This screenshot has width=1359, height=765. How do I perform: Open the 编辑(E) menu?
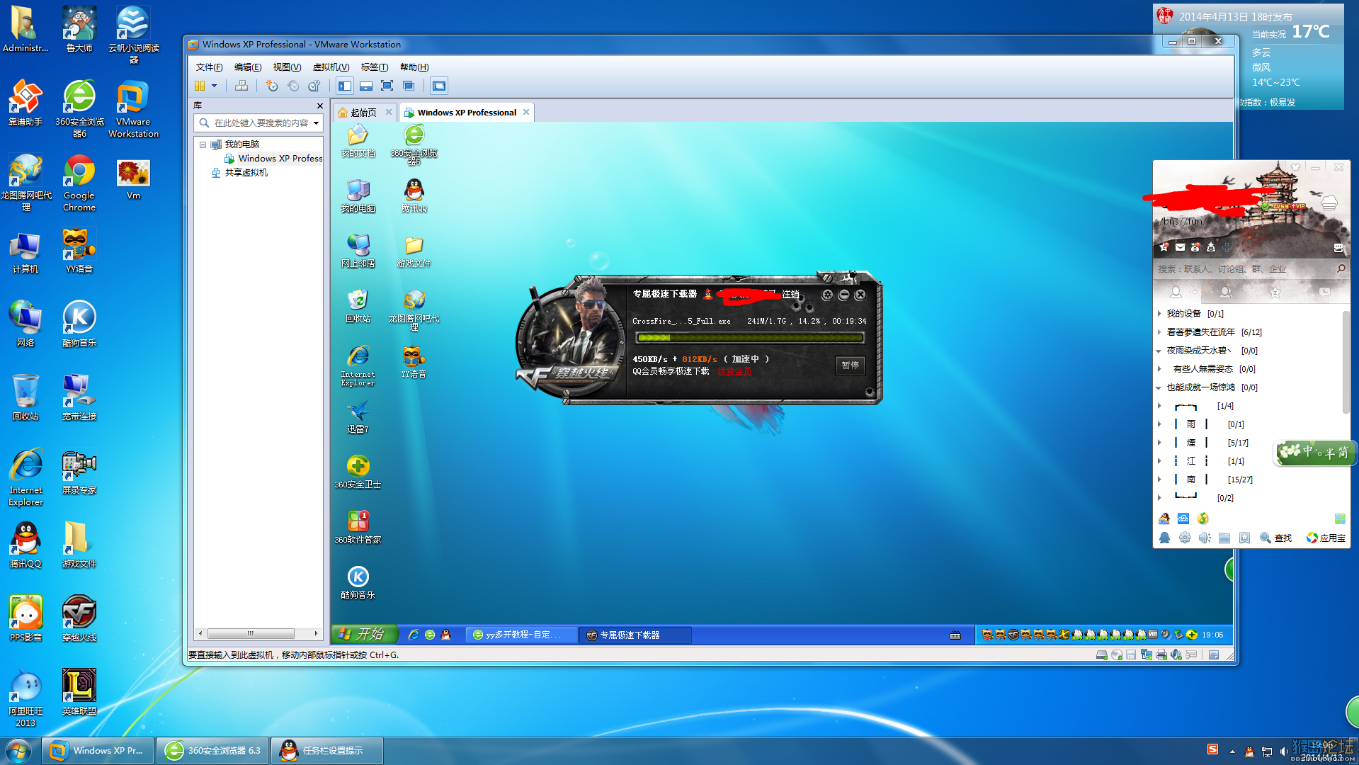(248, 67)
